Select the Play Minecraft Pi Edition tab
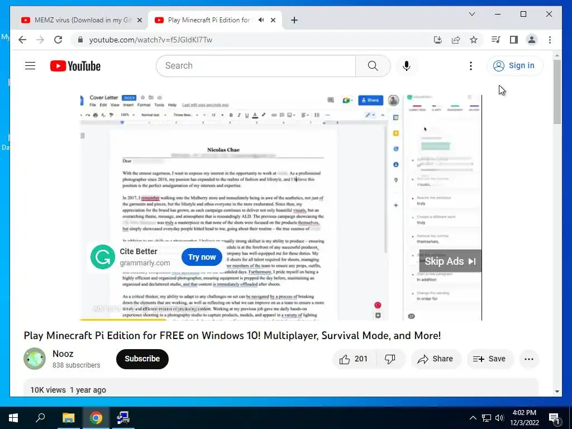The width and height of the screenshot is (572, 429). click(x=210, y=20)
